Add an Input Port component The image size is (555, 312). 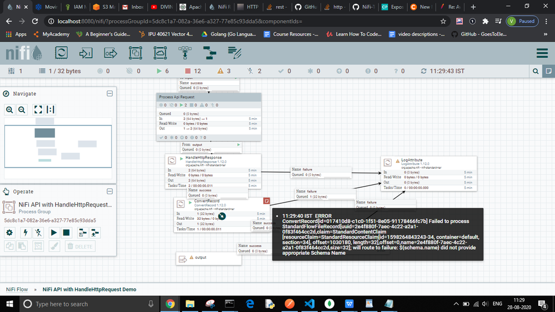click(x=86, y=53)
